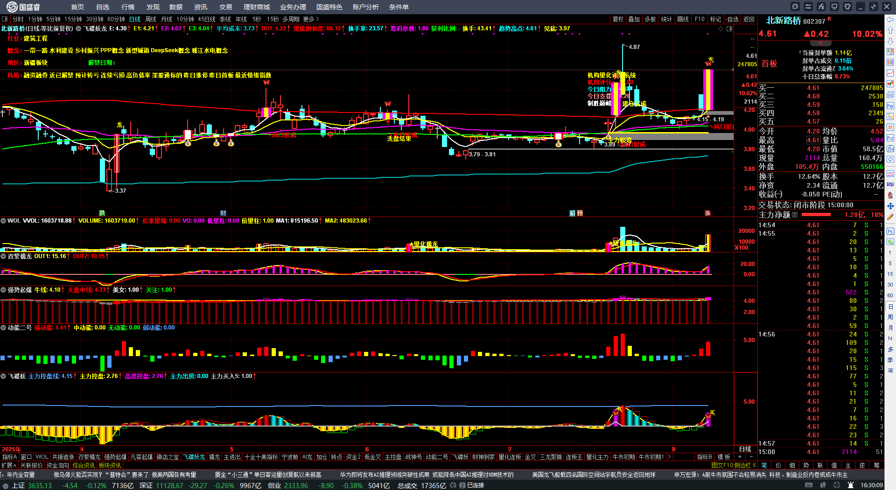The image size is (896, 490).
Task: Click the red dollar S icon in sidebar
Action: [890, 195]
